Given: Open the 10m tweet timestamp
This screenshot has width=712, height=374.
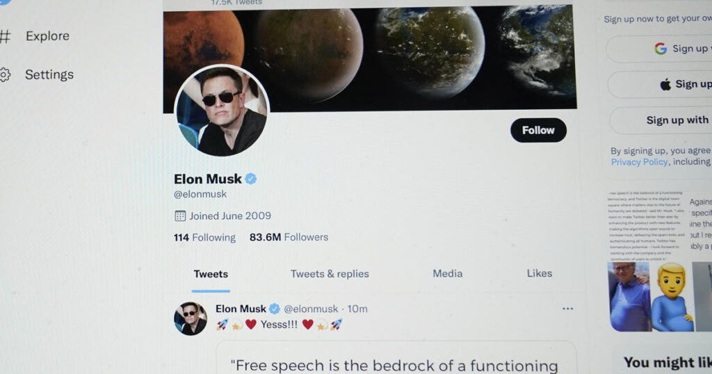Looking at the screenshot, I should pyautogui.click(x=357, y=309).
